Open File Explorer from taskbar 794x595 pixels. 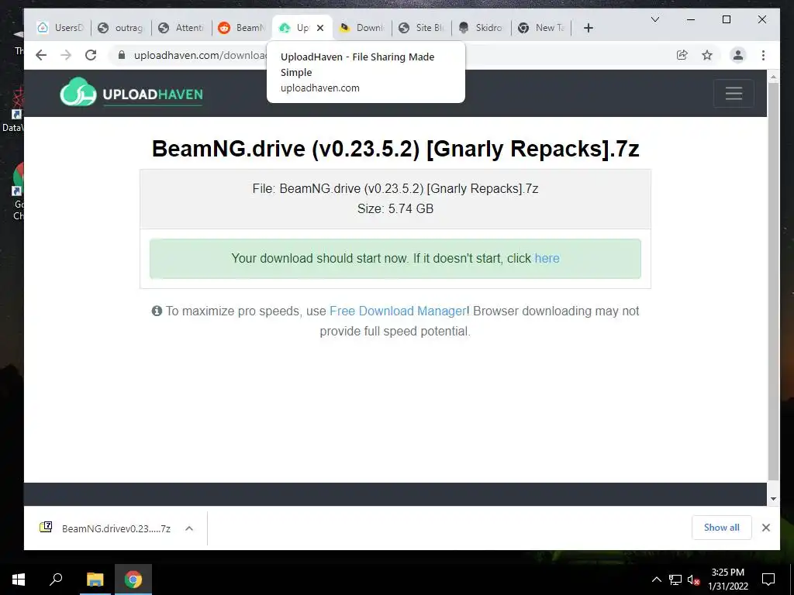click(x=95, y=579)
